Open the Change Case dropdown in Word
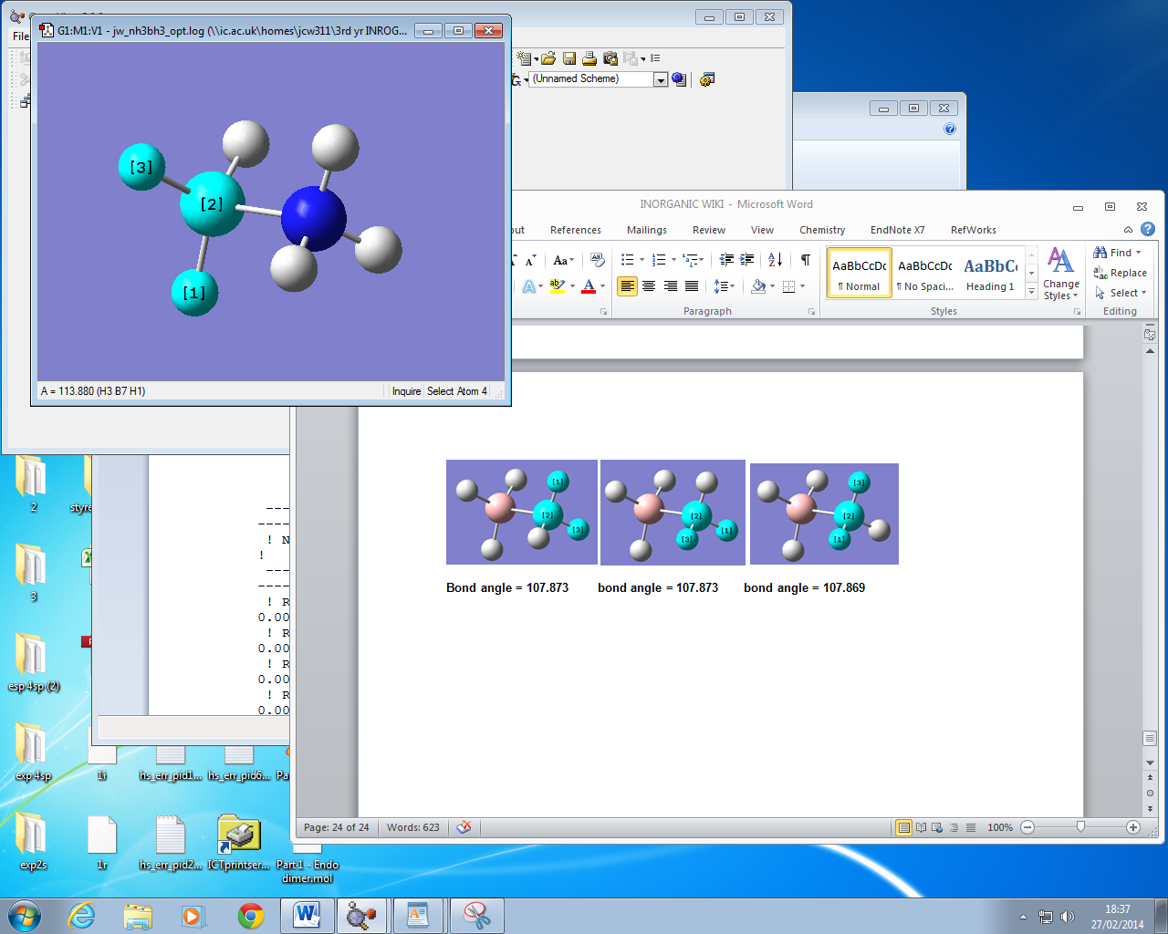The width and height of the screenshot is (1168, 934). point(563,260)
